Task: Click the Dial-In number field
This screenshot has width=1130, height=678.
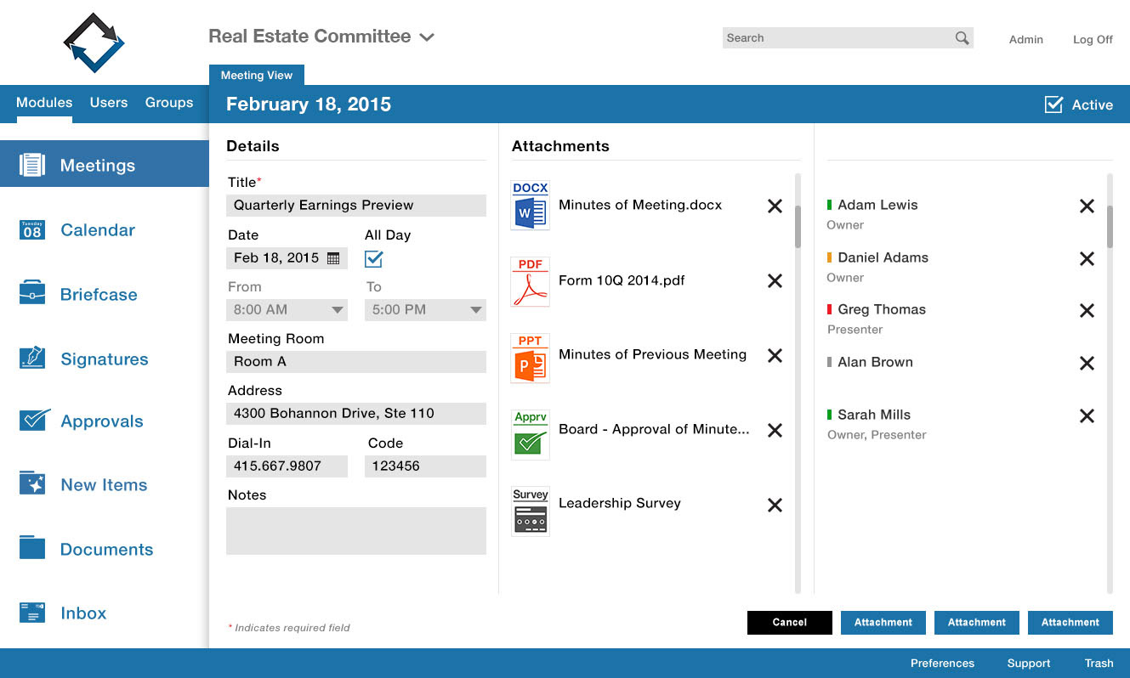Action: point(287,466)
